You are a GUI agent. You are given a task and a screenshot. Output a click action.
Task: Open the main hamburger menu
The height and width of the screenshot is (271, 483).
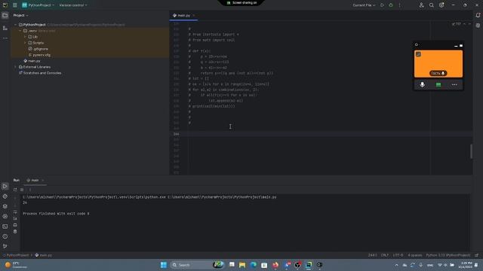click(15, 5)
